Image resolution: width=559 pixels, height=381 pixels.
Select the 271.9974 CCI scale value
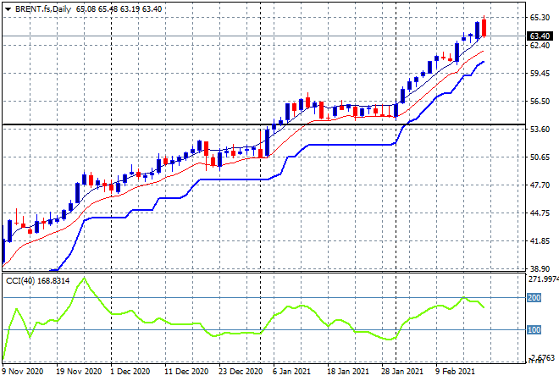click(543, 279)
